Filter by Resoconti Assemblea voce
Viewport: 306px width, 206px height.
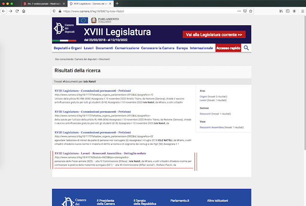point(211,127)
